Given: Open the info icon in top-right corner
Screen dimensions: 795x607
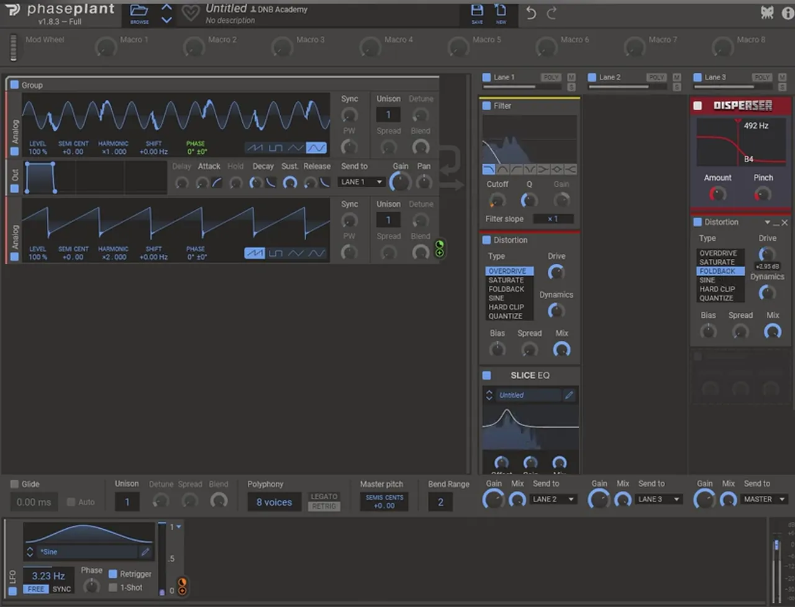Looking at the screenshot, I should coord(787,13).
